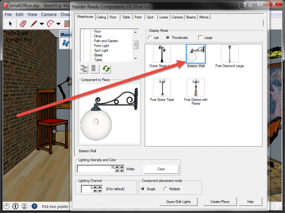285x213 pixels.
Task: Select the Arc tool
Action: (50, 24)
